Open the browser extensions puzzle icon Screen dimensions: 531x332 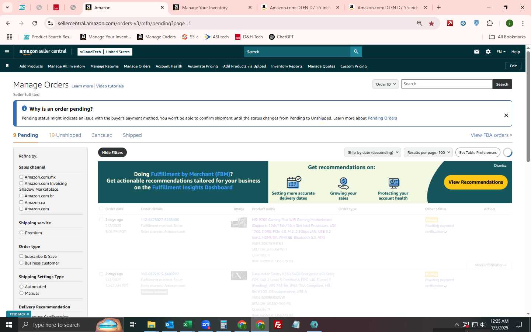(490, 23)
